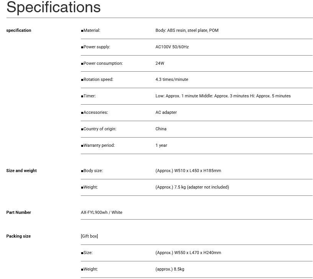Click the Specifications heading
The height and width of the screenshot is (279, 313).
(54, 7)
